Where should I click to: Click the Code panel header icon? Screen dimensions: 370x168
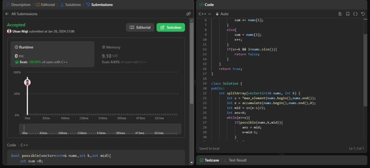(x=201, y=5)
